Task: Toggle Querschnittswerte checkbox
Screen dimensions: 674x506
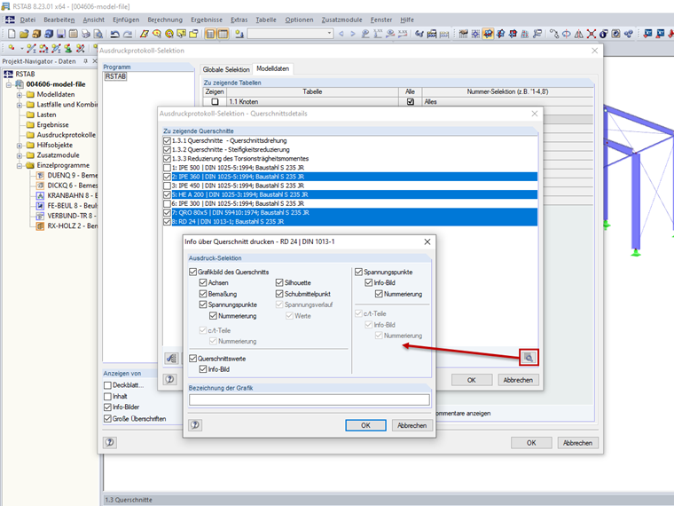Action: [x=193, y=359]
